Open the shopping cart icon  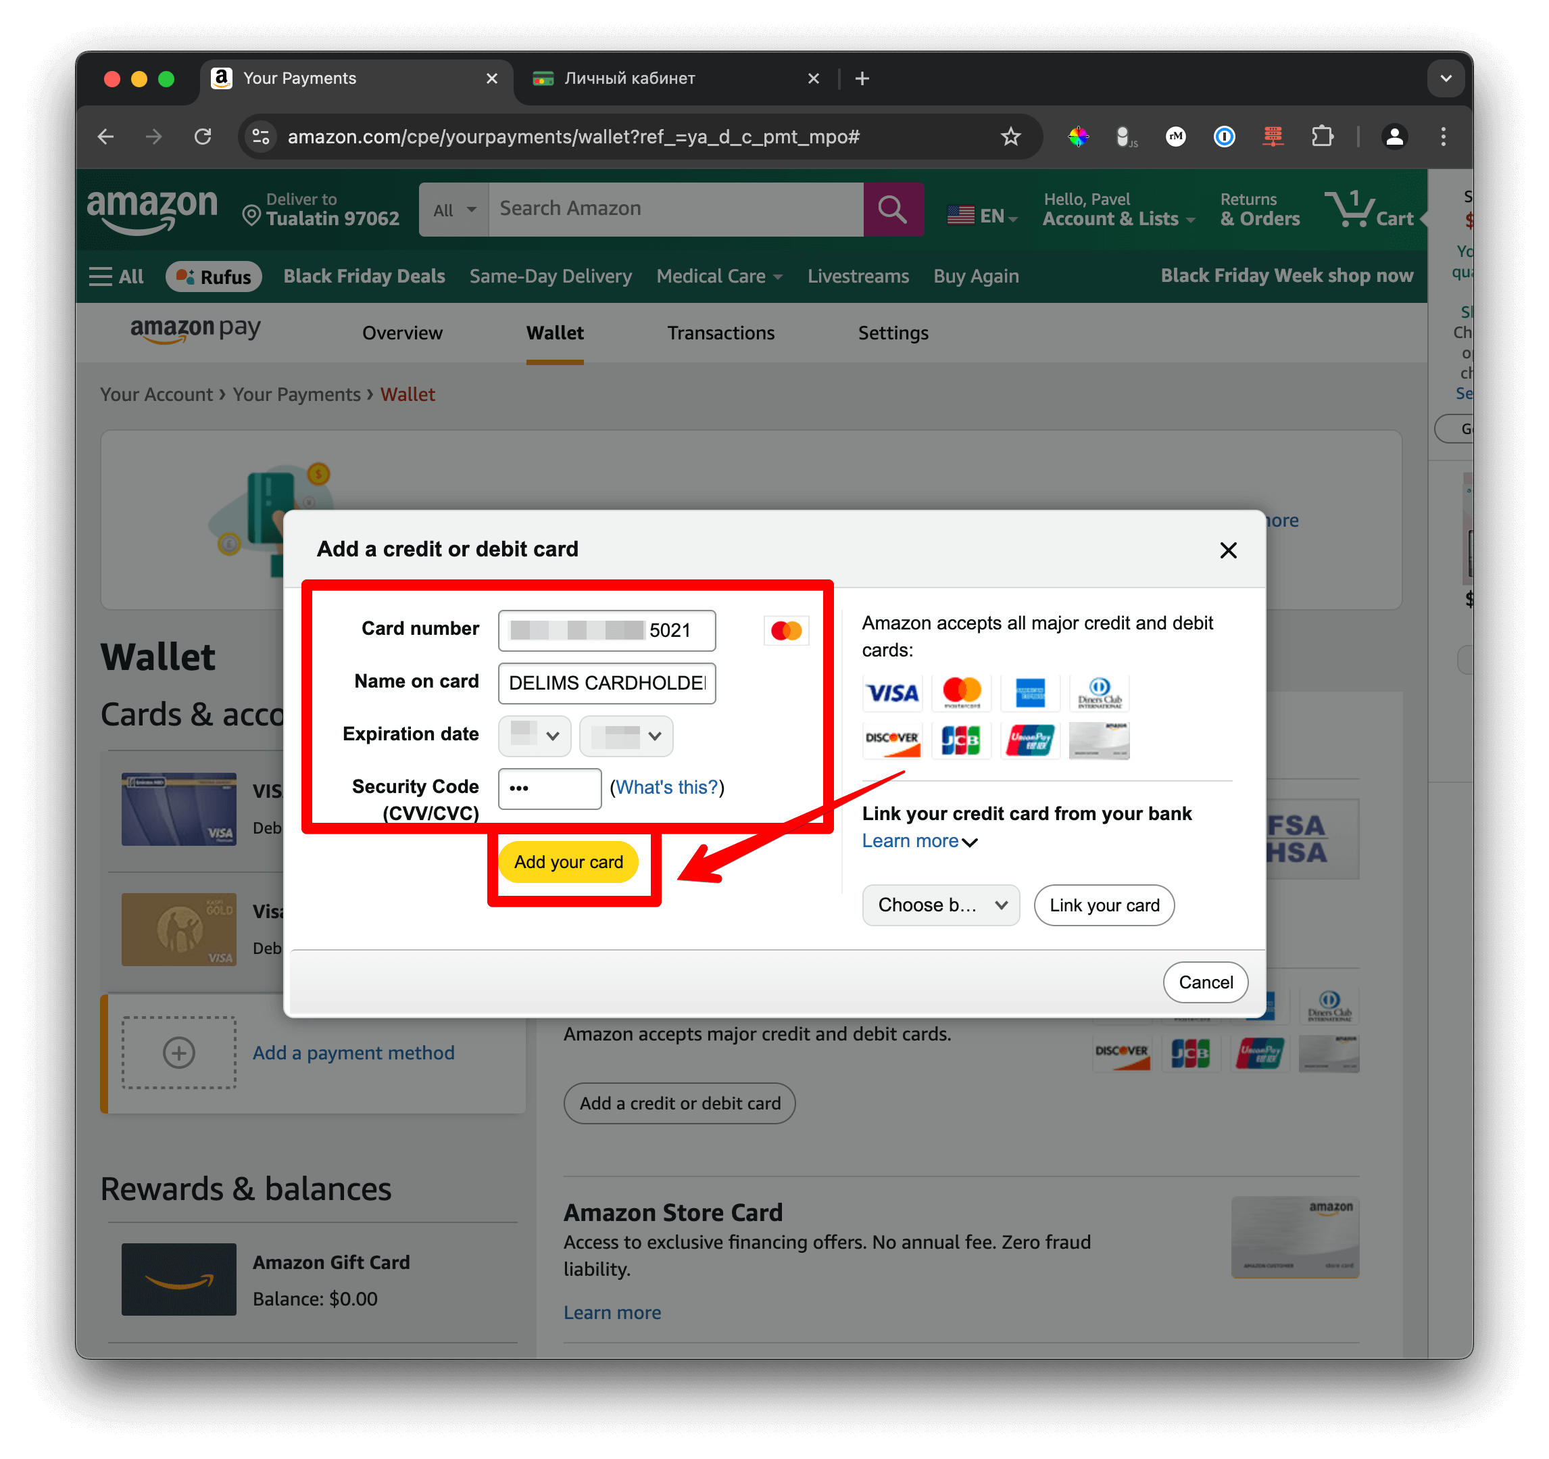pyautogui.click(x=1370, y=209)
